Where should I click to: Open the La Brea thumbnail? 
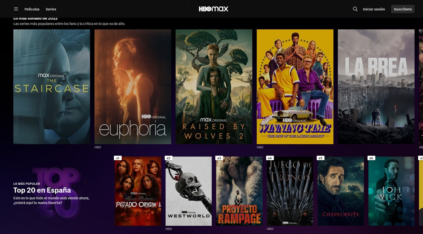click(x=376, y=87)
